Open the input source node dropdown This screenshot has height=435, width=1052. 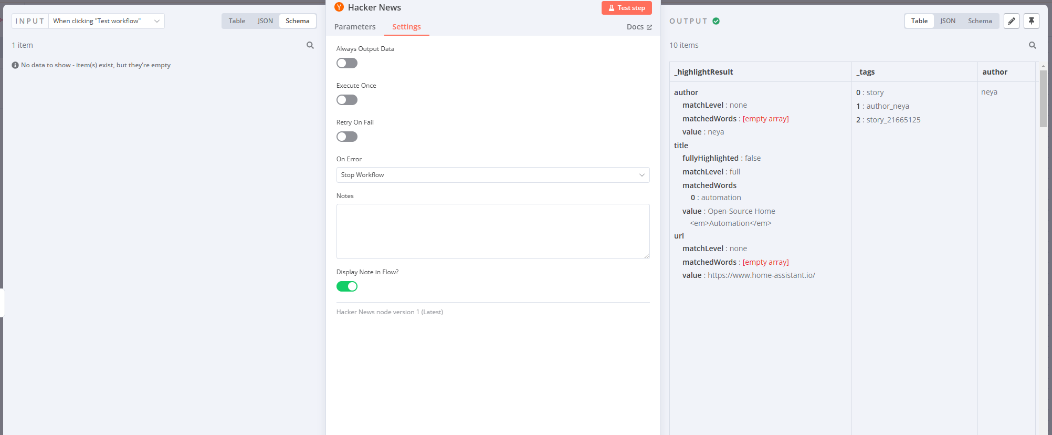(106, 21)
